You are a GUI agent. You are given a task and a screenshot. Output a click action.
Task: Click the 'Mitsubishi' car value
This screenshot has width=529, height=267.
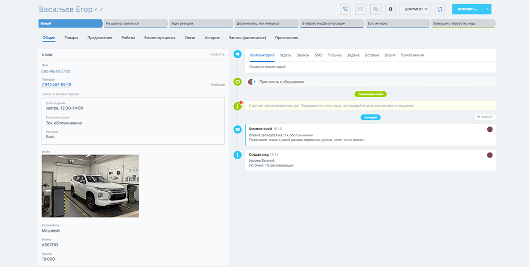click(51, 231)
